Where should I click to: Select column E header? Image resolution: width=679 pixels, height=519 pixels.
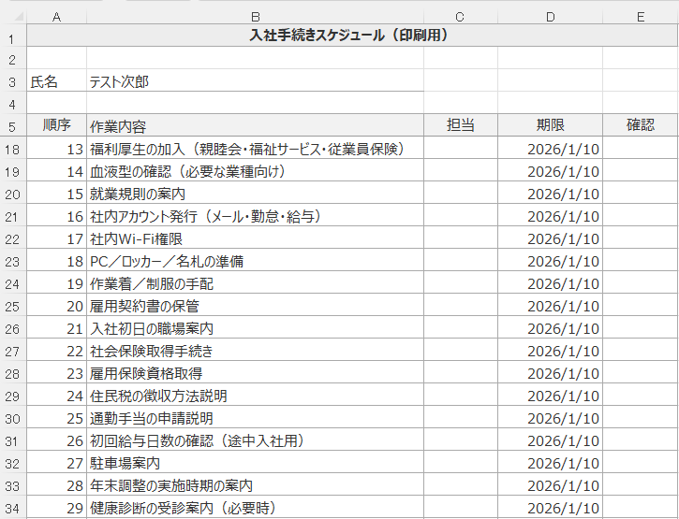tap(641, 17)
